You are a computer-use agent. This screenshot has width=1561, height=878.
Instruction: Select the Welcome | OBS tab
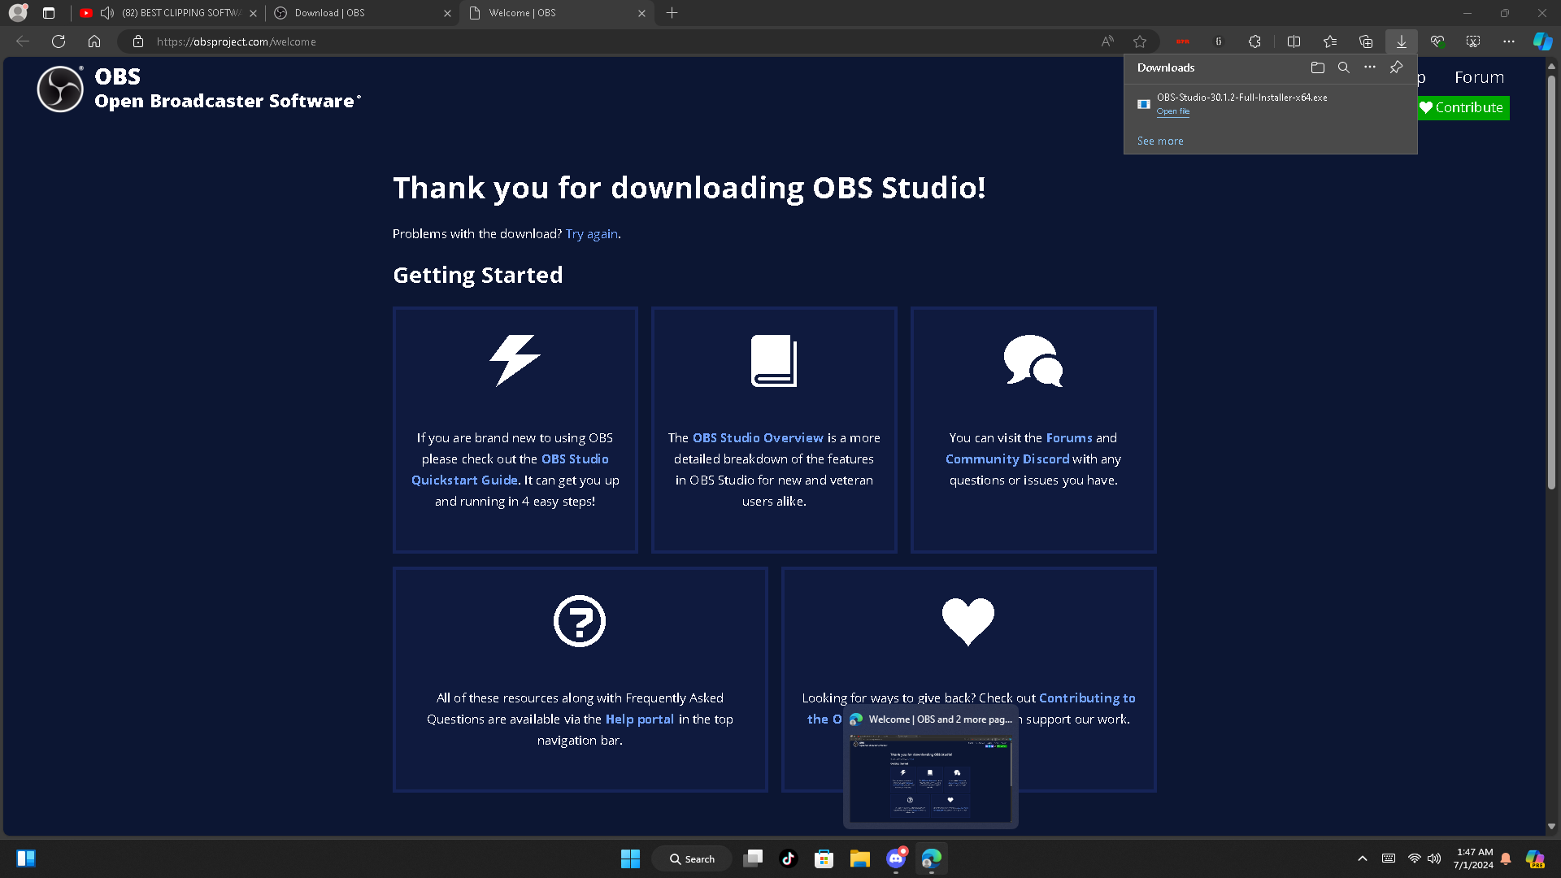557,13
